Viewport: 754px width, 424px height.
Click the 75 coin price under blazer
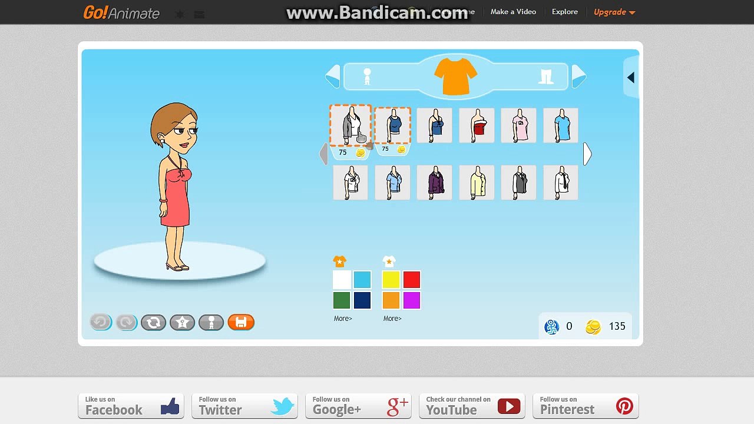350,153
